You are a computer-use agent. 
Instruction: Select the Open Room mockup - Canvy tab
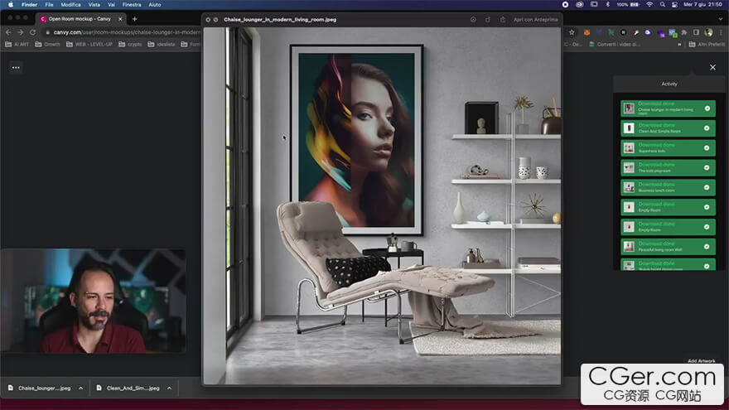coord(80,19)
